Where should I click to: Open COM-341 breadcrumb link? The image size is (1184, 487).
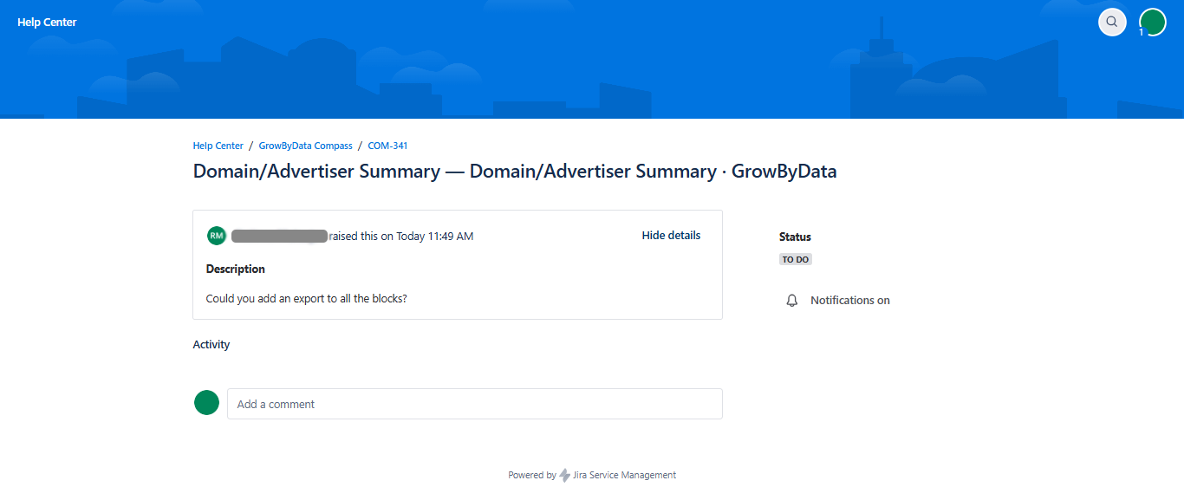(387, 146)
